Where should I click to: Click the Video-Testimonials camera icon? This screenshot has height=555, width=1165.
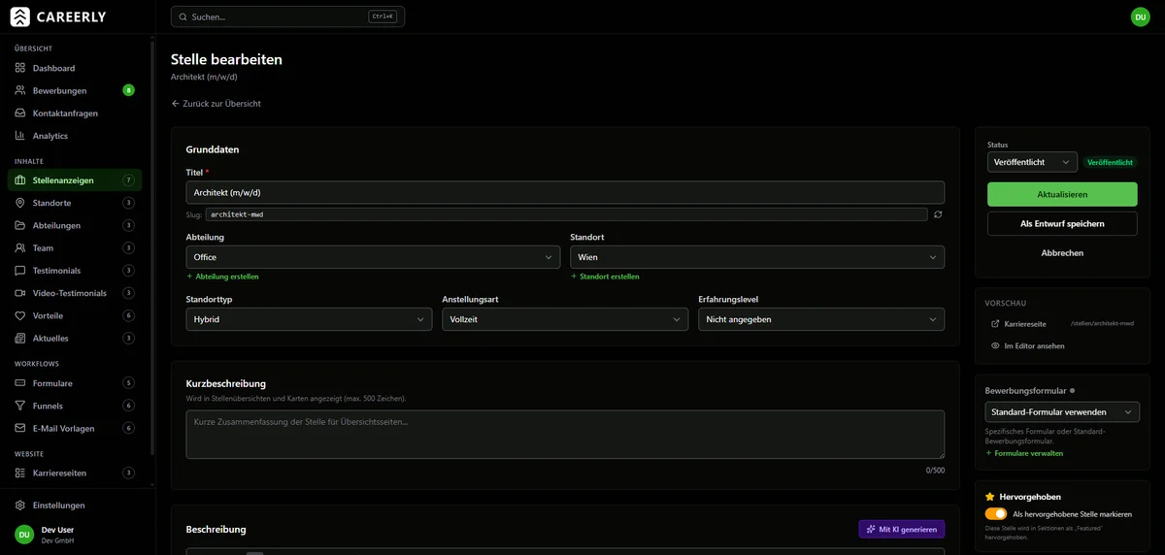[20, 293]
